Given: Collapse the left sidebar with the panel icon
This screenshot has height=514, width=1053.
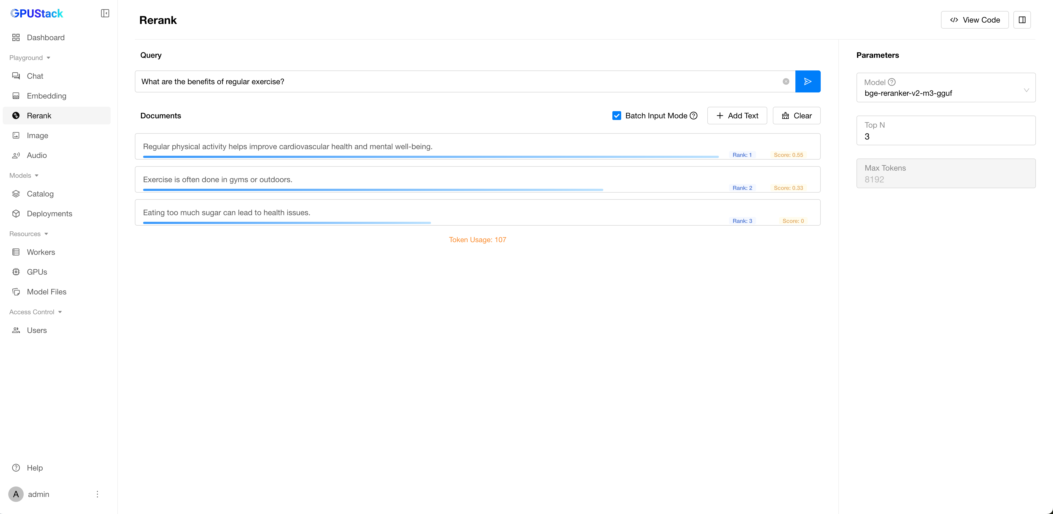Looking at the screenshot, I should [x=105, y=13].
